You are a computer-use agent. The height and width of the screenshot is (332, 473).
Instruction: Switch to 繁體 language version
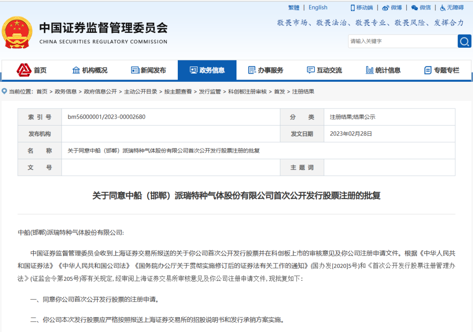pos(293,7)
